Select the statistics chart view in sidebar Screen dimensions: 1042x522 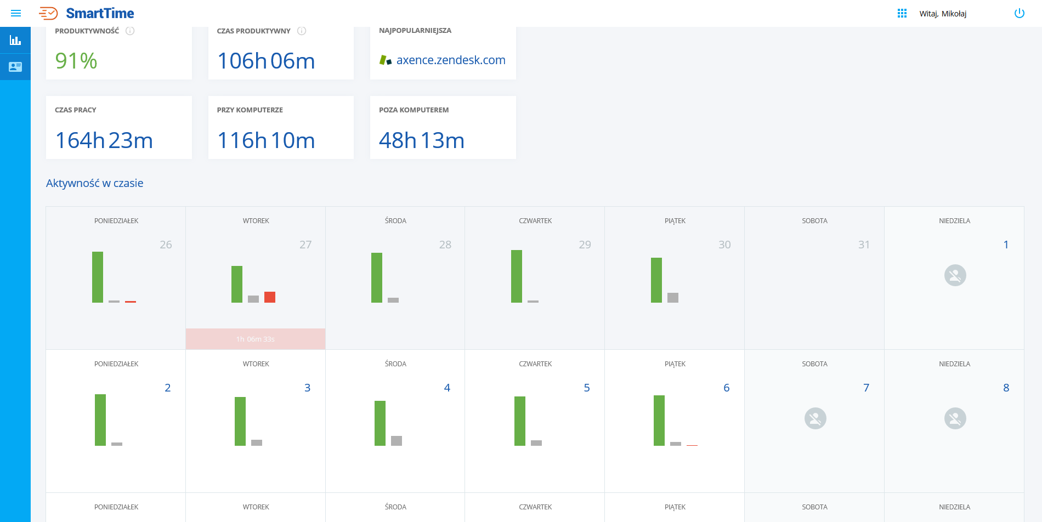pyautogui.click(x=15, y=39)
